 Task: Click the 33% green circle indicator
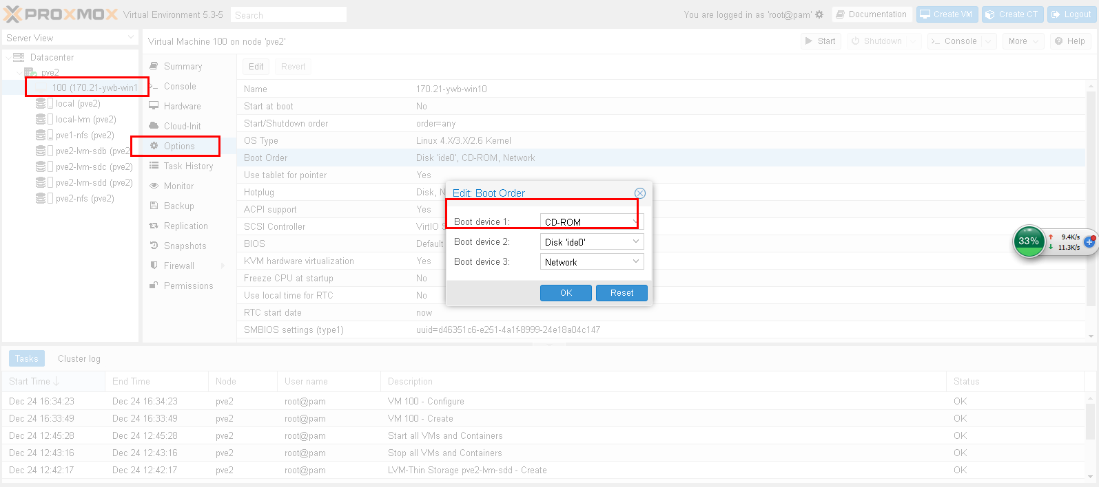1029,241
